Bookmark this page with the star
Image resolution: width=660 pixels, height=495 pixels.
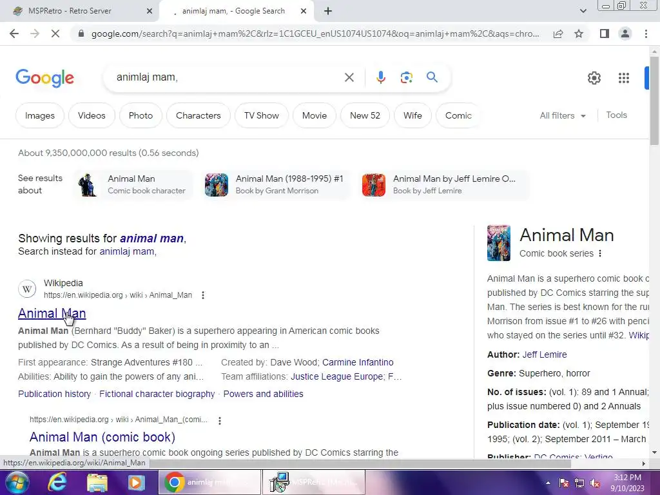579,34
